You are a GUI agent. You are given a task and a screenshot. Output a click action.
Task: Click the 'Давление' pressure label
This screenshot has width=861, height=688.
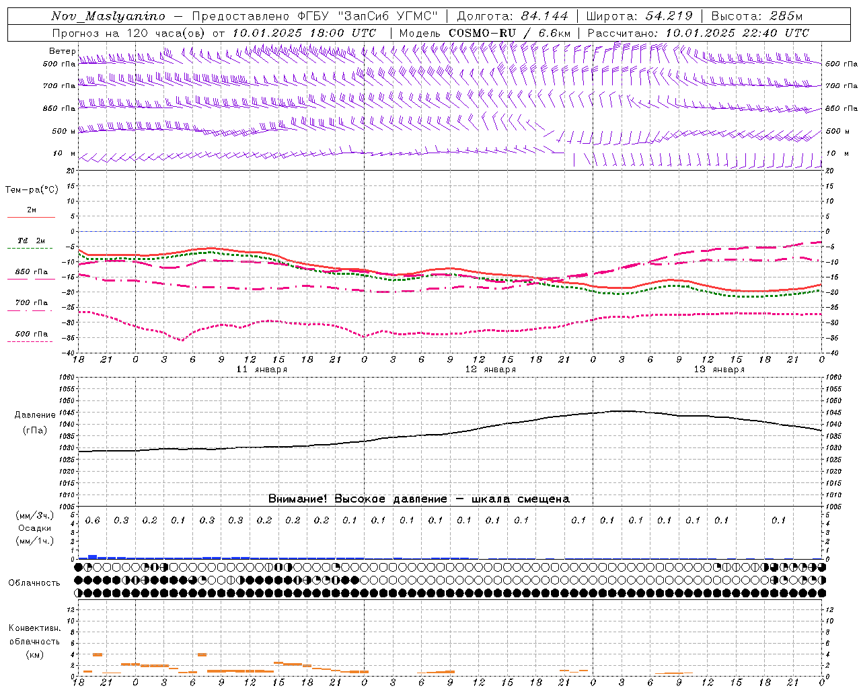pyautogui.click(x=35, y=415)
